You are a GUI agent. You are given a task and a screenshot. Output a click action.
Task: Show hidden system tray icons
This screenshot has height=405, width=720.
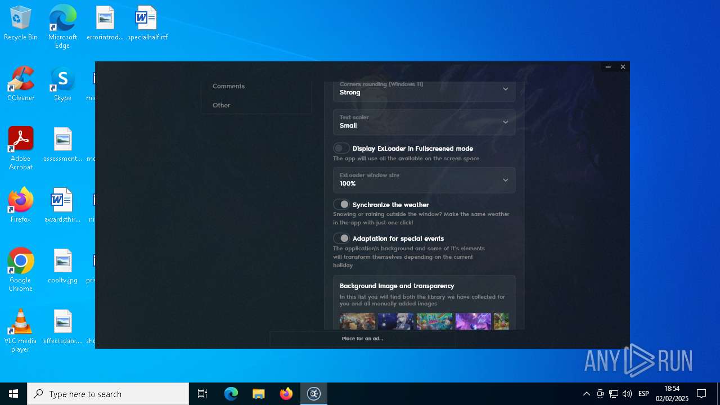pyautogui.click(x=586, y=394)
